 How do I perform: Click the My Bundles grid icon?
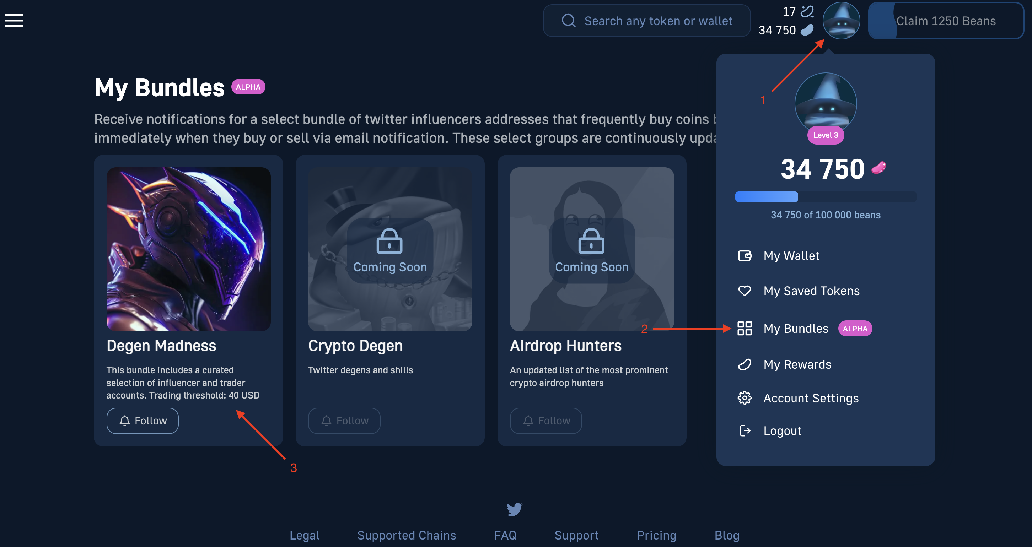[745, 329]
